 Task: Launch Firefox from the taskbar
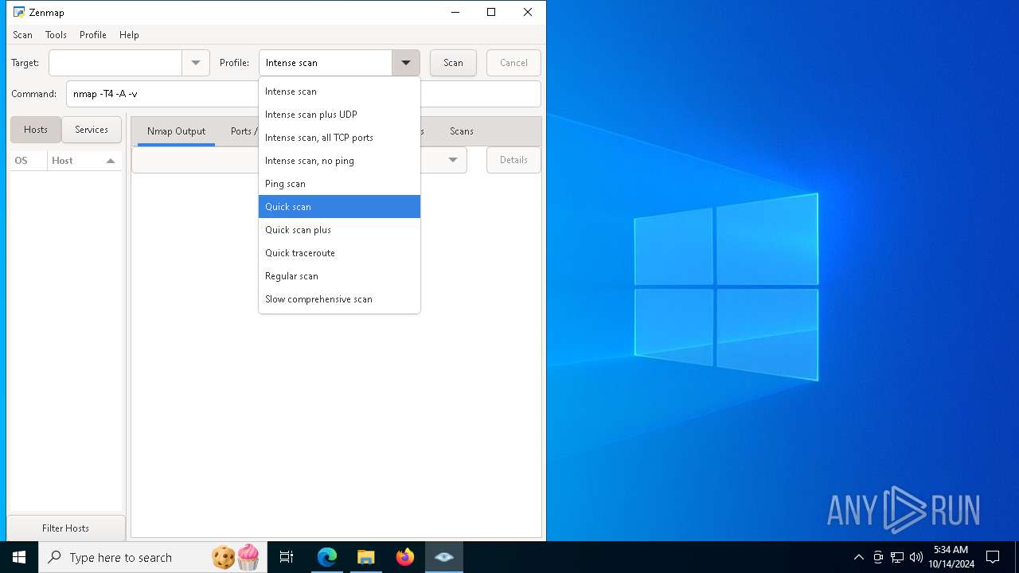click(405, 557)
